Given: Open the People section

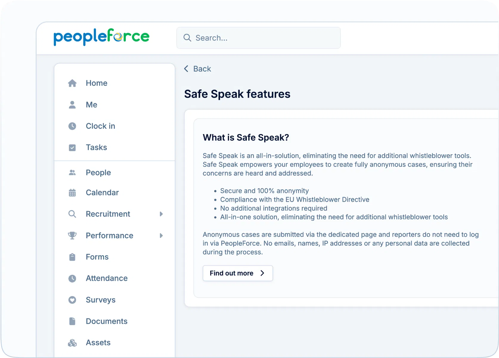Looking at the screenshot, I should 98,173.
